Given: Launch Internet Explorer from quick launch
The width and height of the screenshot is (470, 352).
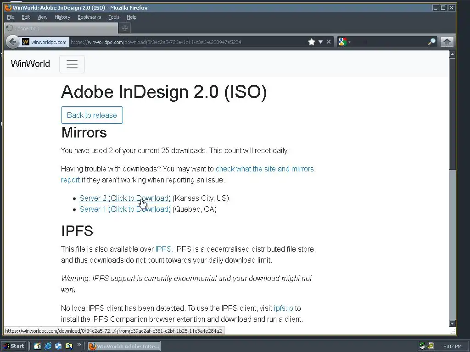Looking at the screenshot, I should (x=48, y=346).
